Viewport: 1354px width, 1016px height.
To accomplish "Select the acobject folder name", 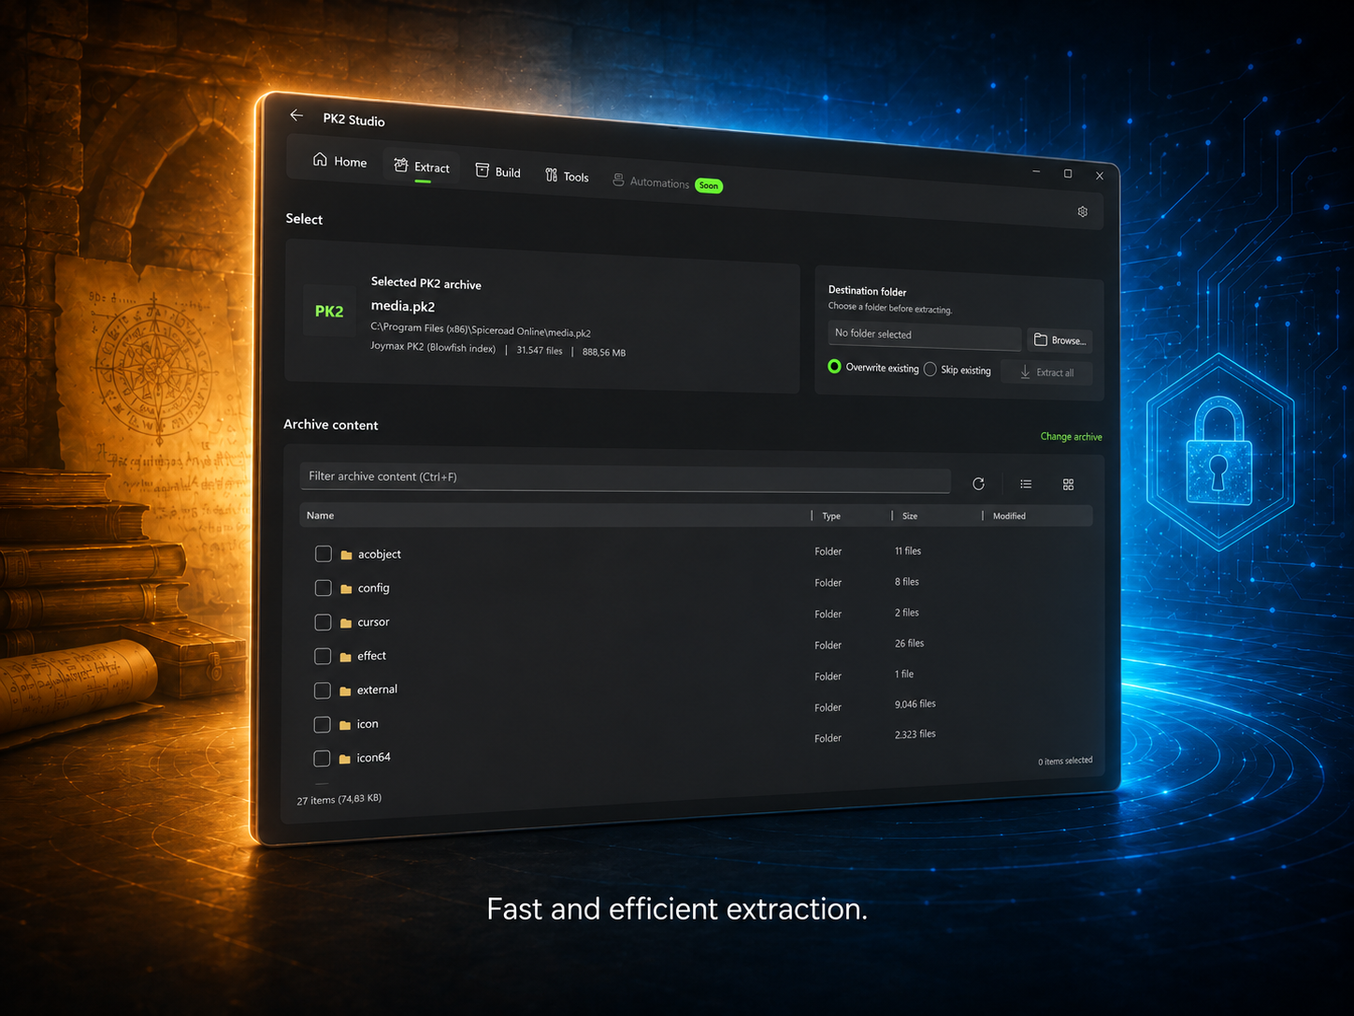I will [380, 554].
